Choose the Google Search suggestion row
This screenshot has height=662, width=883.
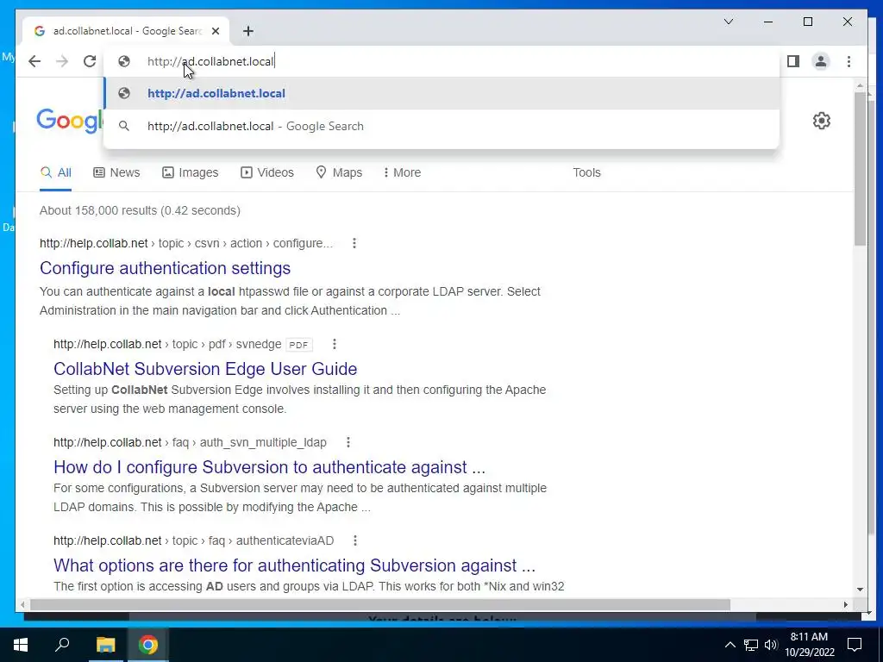[442, 126]
